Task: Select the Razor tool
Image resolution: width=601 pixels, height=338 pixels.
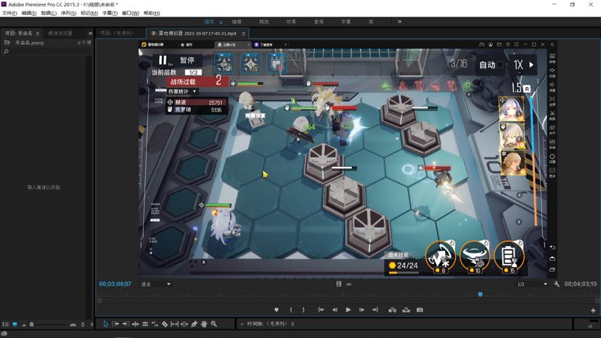Action: (x=165, y=324)
